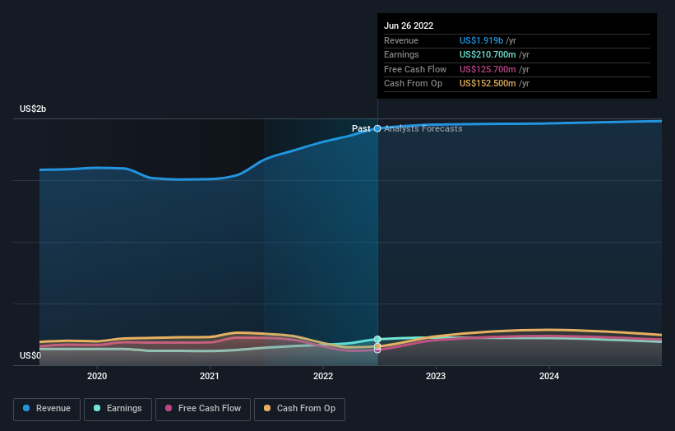Click the Cash From Op orange data point

coord(377,346)
